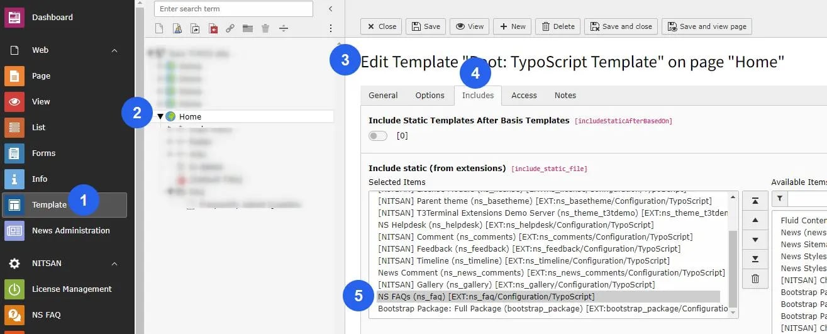Image resolution: width=827 pixels, height=334 pixels.
Task: Focus the page tree search field
Action: [x=233, y=9]
